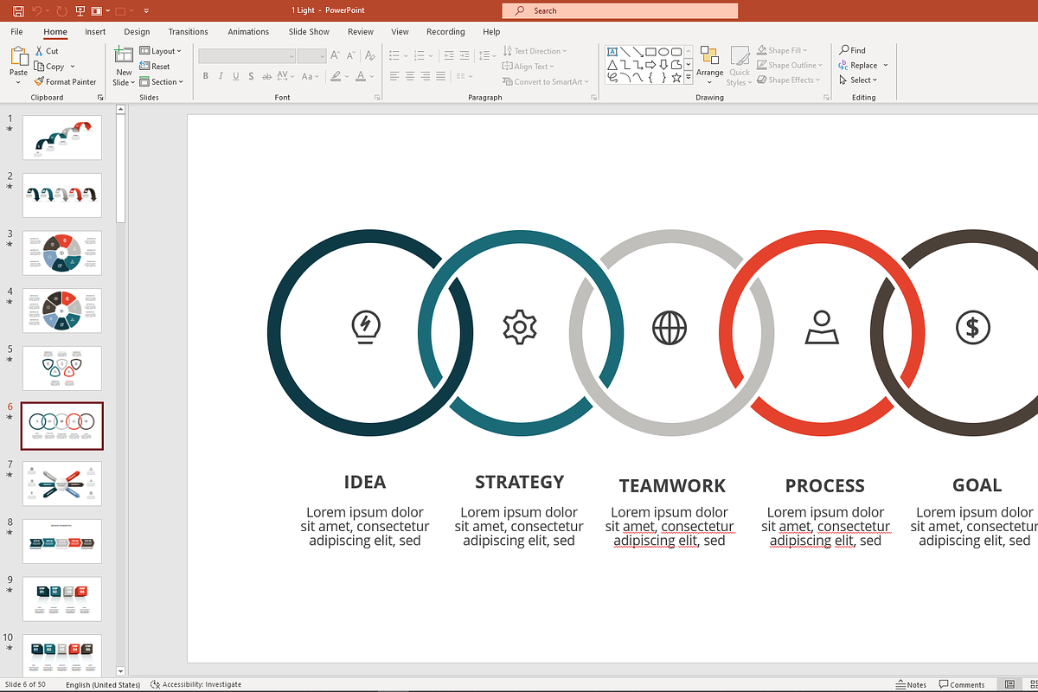Open the font size combo box
Viewport: 1038px width, 692px height.
(x=311, y=55)
